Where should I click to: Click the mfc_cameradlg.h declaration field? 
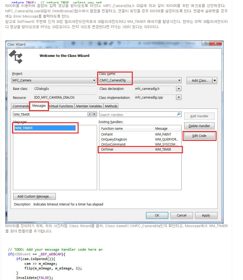tap(155, 88)
